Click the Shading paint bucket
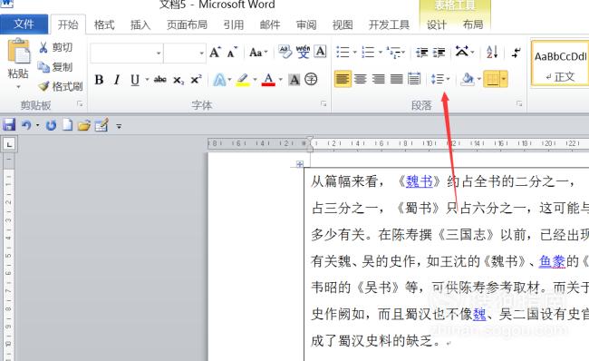Screen dimensions: 589x361 [x=468, y=79]
